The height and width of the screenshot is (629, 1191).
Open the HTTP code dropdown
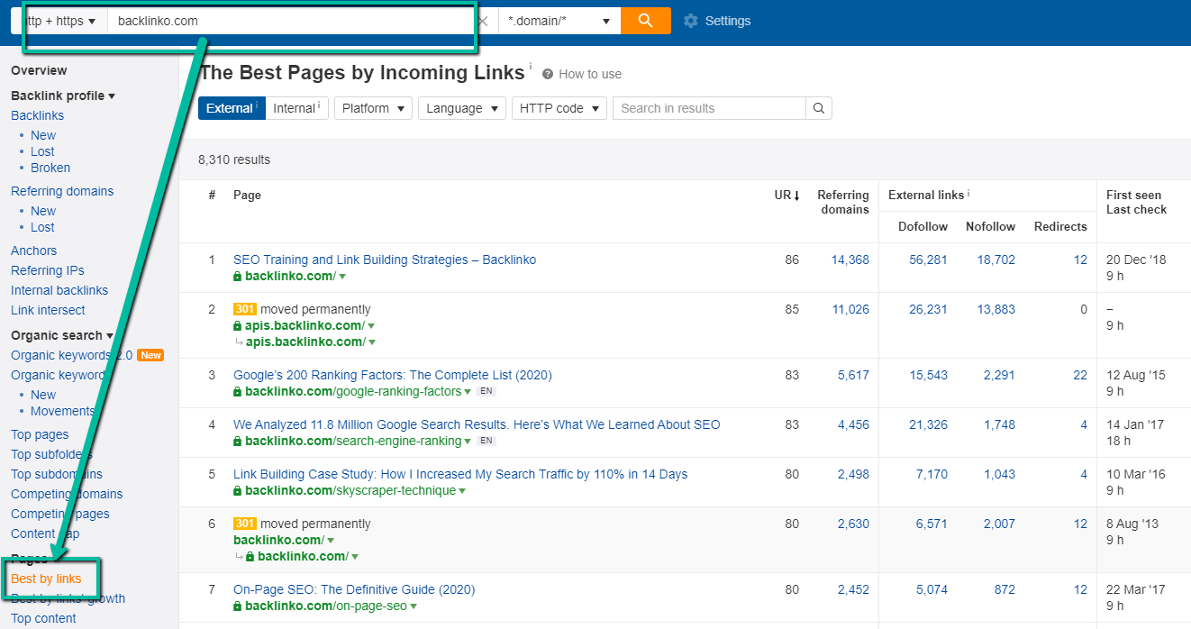(x=559, y=108)
